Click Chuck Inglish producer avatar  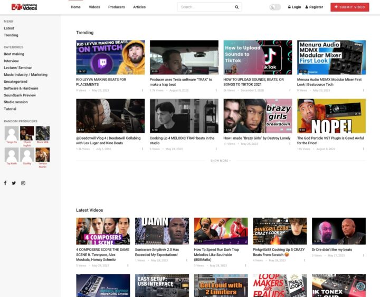[x=27, y=133]
